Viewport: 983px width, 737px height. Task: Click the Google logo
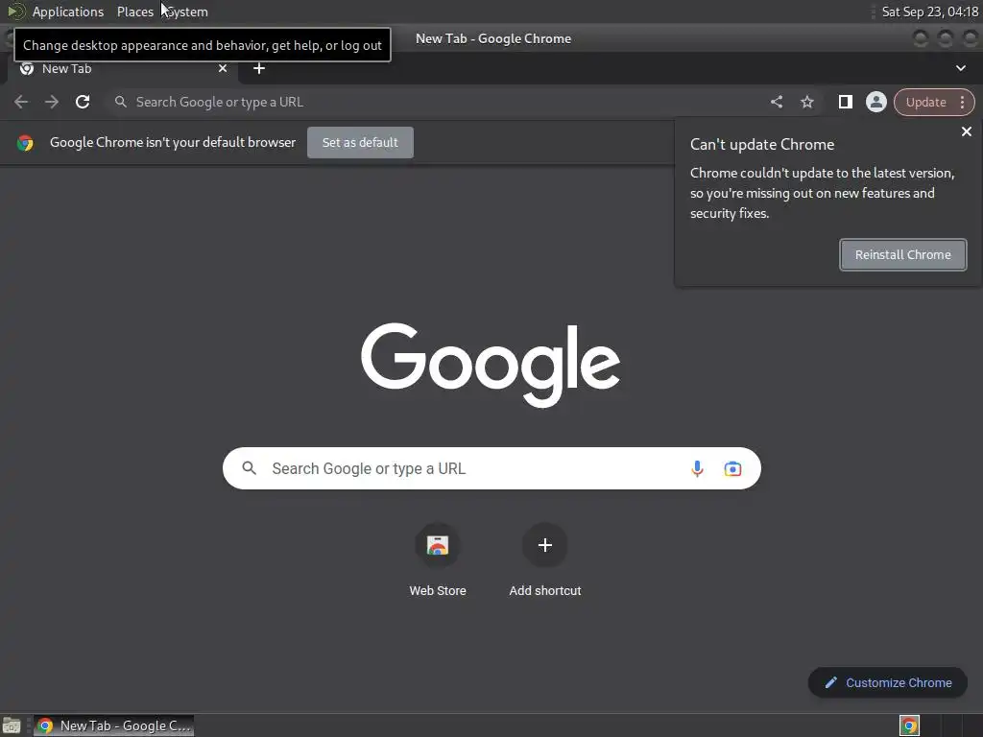click(491, 364)
